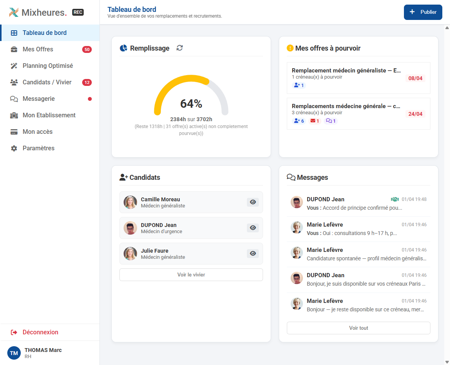Open the Remplacement médecin généraliste offer card
This screenshot has height=365, width=450.
[359, 78]
